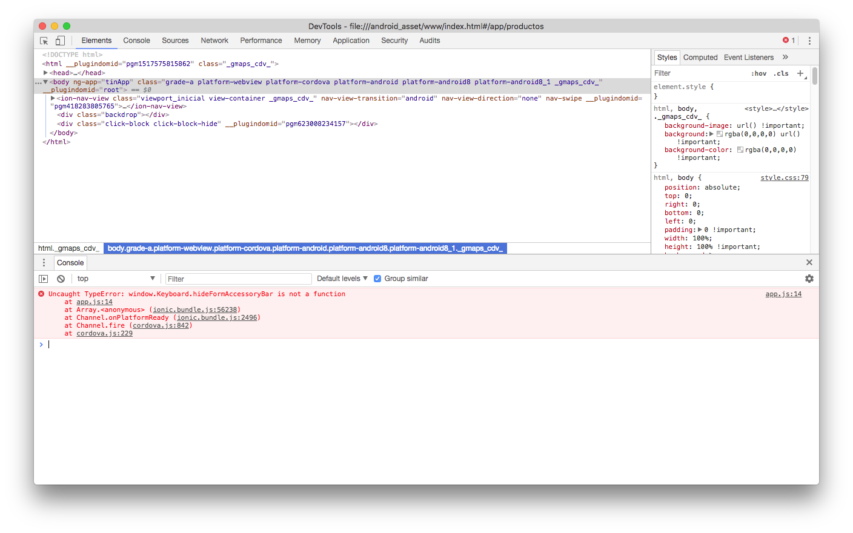
Task: Select the inspect element picker icon
Action: (43, 40)
